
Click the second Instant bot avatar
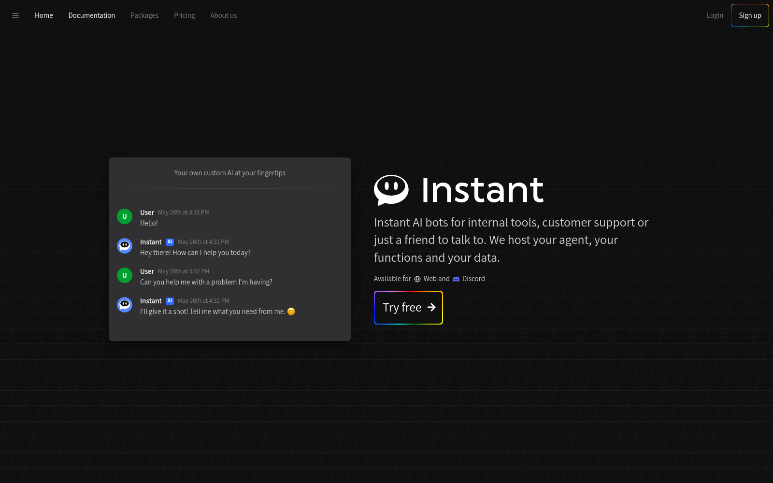coord(125,305)
